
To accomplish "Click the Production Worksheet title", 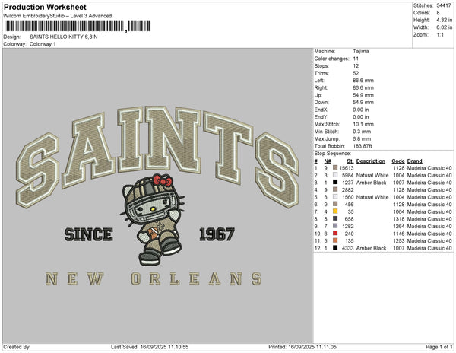I will click(45, 7).
